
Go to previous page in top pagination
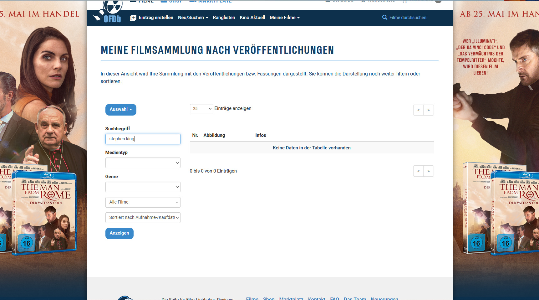[x=418, y=110]
